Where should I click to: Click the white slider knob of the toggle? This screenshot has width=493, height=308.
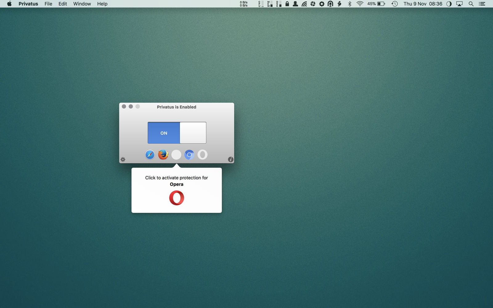pyautogui.click(x=193, y=133)
